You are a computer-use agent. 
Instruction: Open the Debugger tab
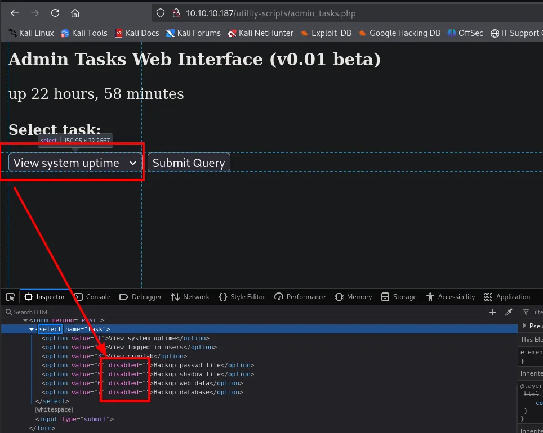coord(140,297)
